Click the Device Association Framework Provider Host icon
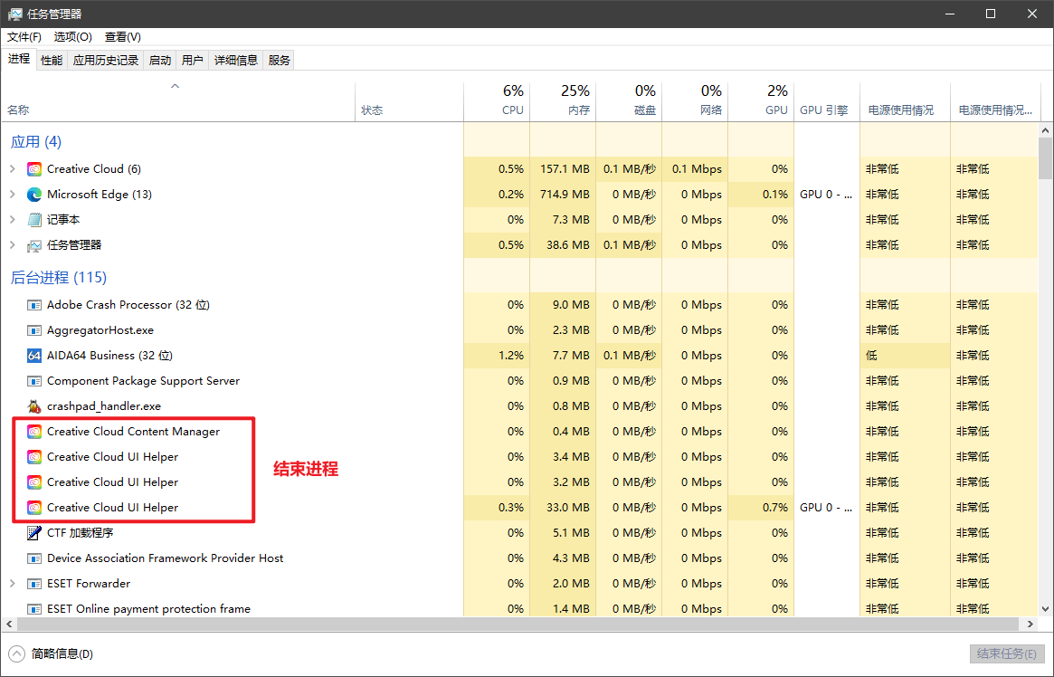The image size is (1054, 677). point(34,558)
